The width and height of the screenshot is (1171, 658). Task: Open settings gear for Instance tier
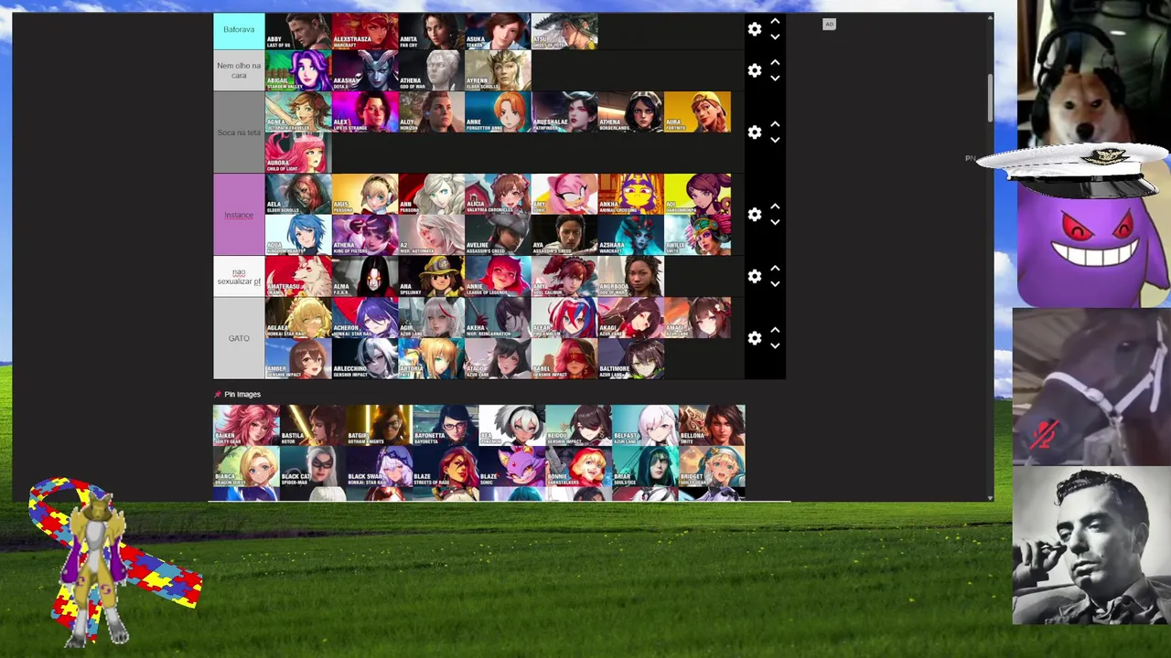755,215
